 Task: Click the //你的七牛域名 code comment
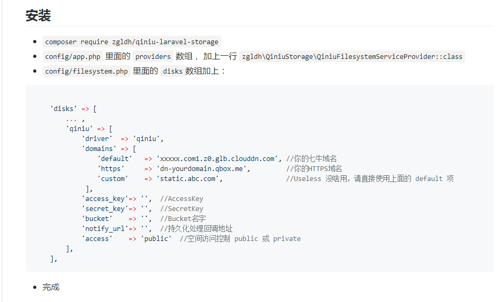pos(311,158)
